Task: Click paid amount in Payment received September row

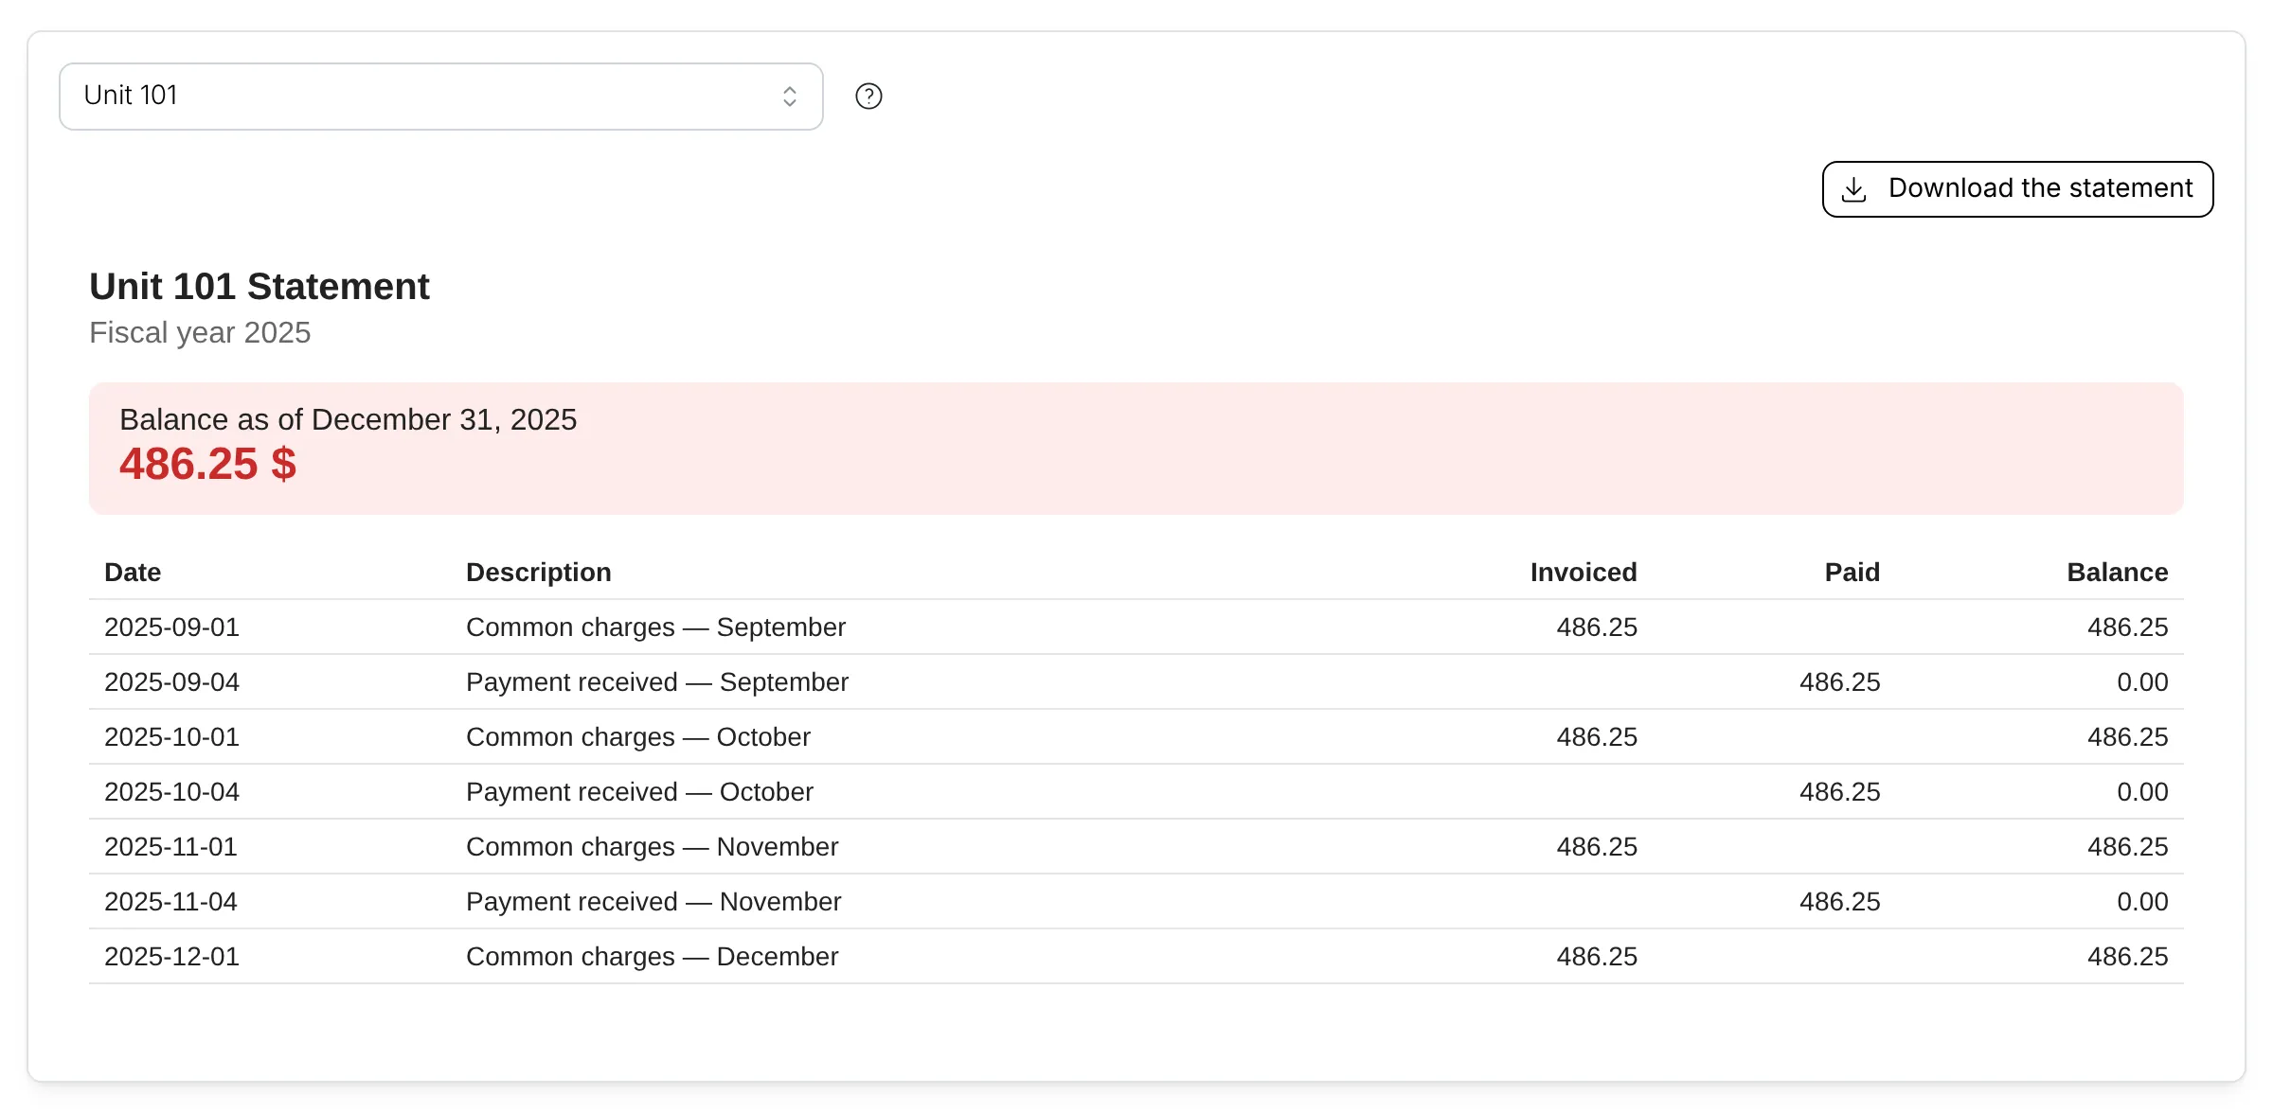Action: pos(1840,682)
